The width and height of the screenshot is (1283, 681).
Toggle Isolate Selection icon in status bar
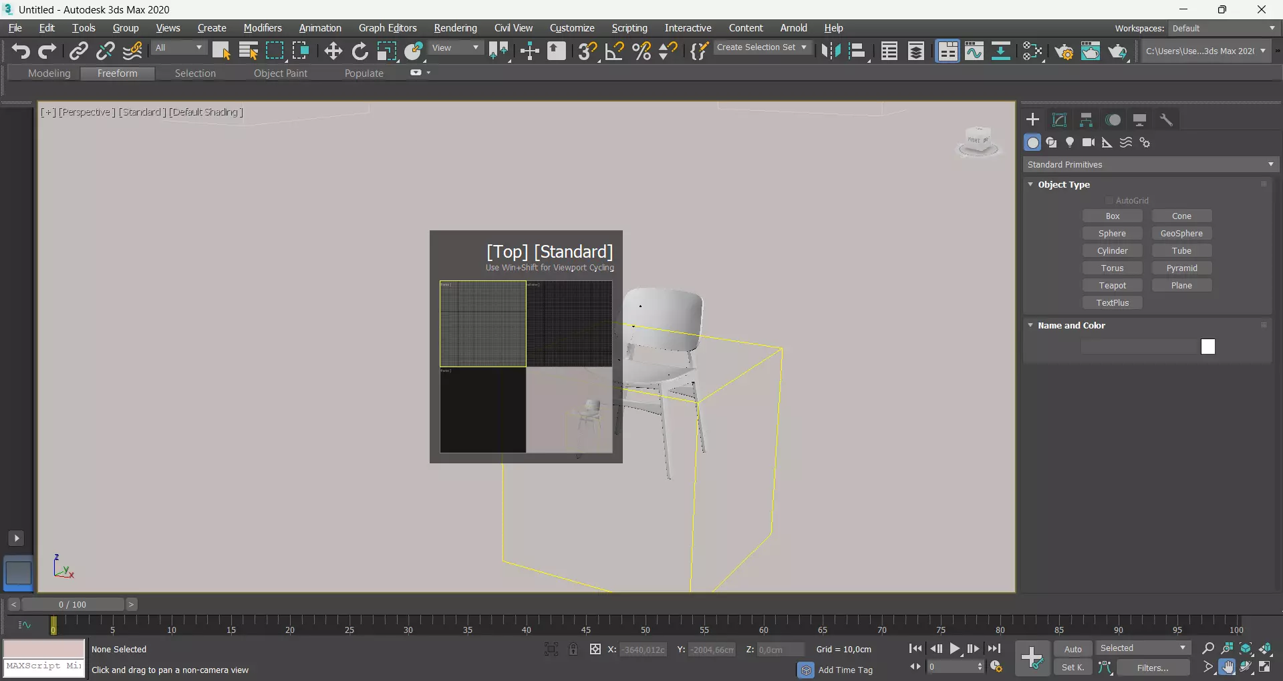coord(551,649)
